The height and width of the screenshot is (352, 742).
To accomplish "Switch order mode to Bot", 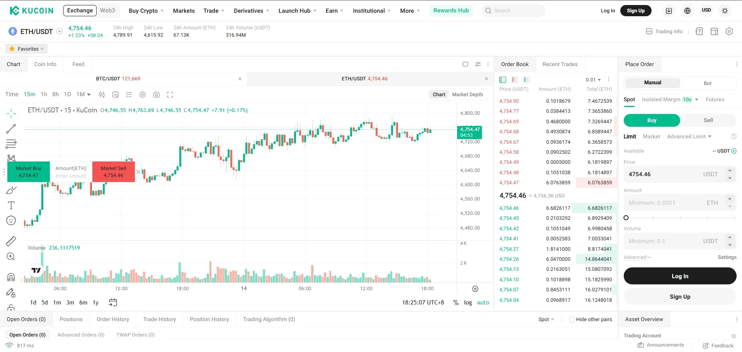I will 708,83.
